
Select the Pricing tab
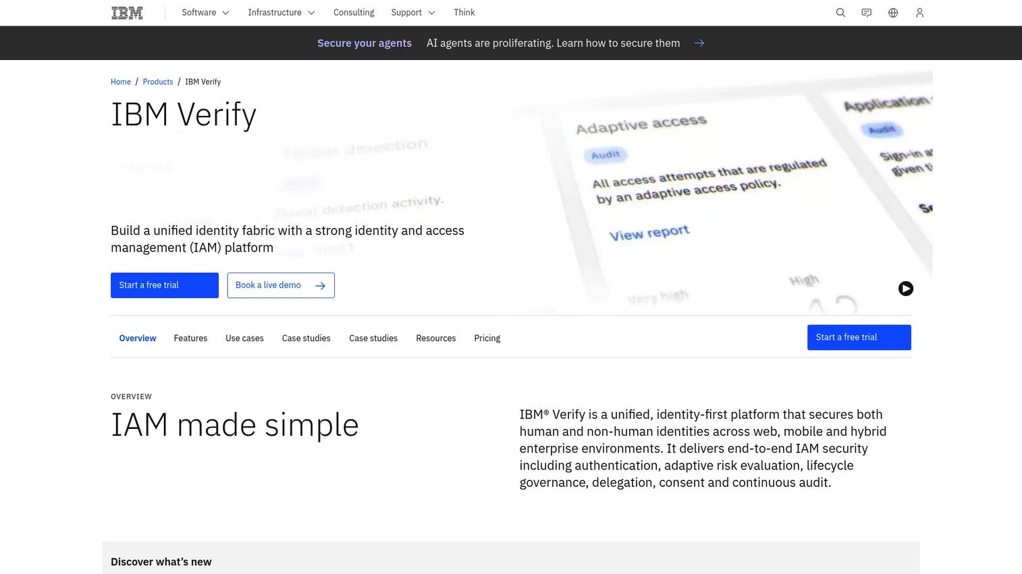pos(487,338)
